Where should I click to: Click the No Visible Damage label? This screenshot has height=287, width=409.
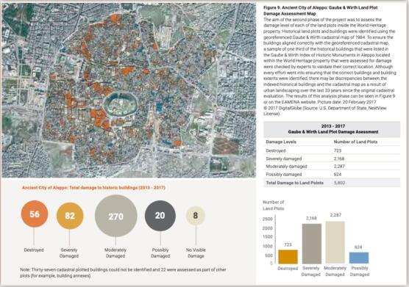(196, 253)
